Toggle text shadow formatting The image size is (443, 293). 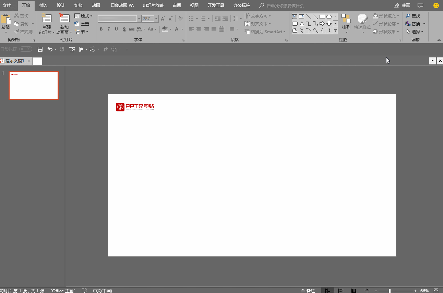click(x=124, y=29)
